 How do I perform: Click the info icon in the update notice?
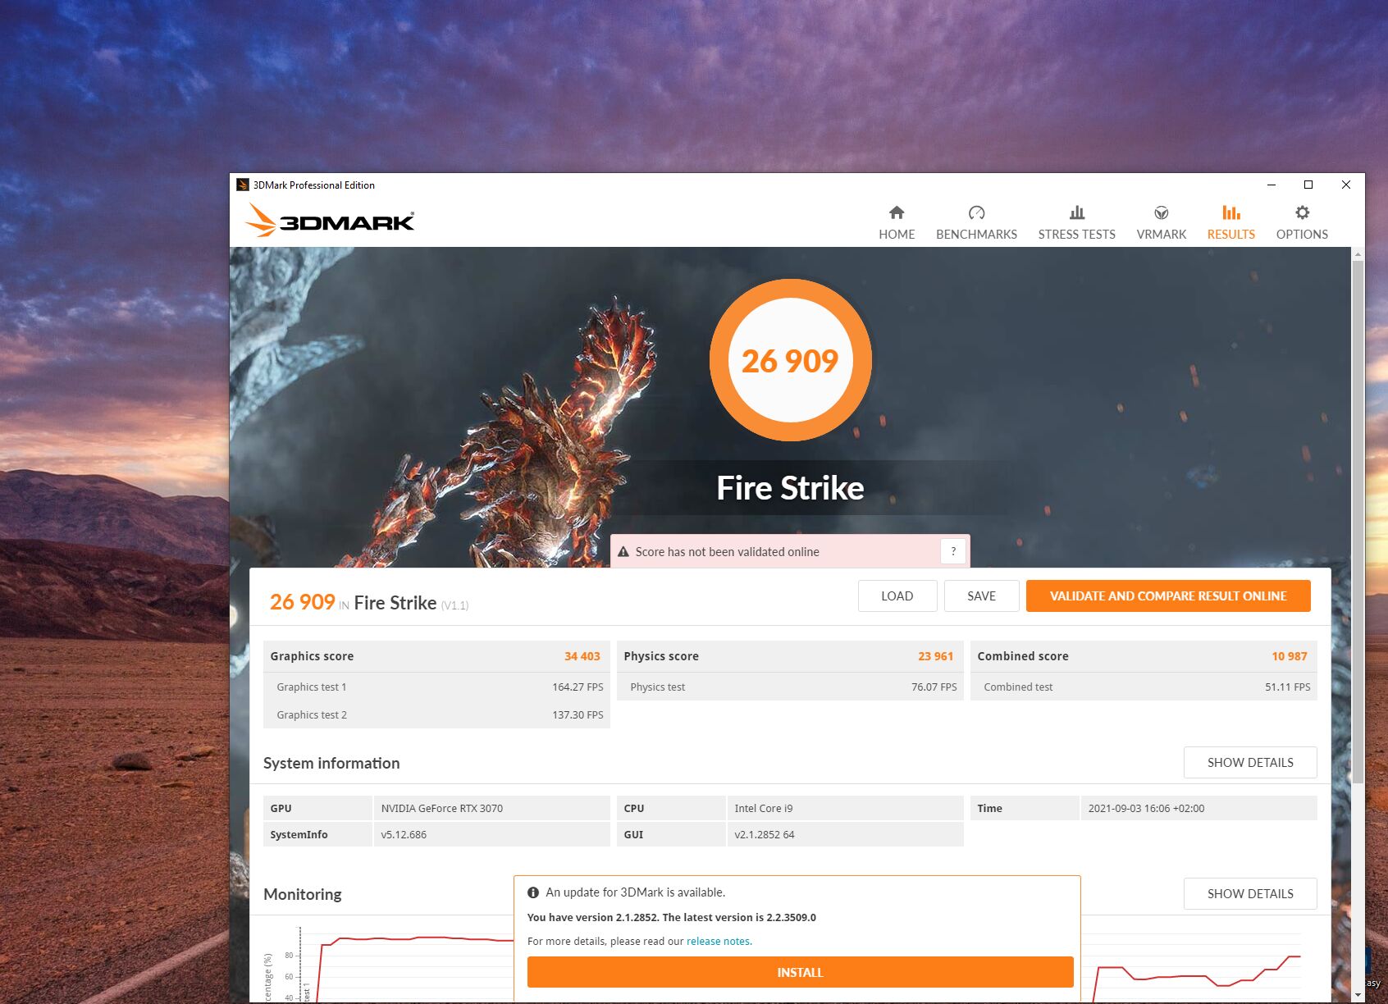coord(533,892)
